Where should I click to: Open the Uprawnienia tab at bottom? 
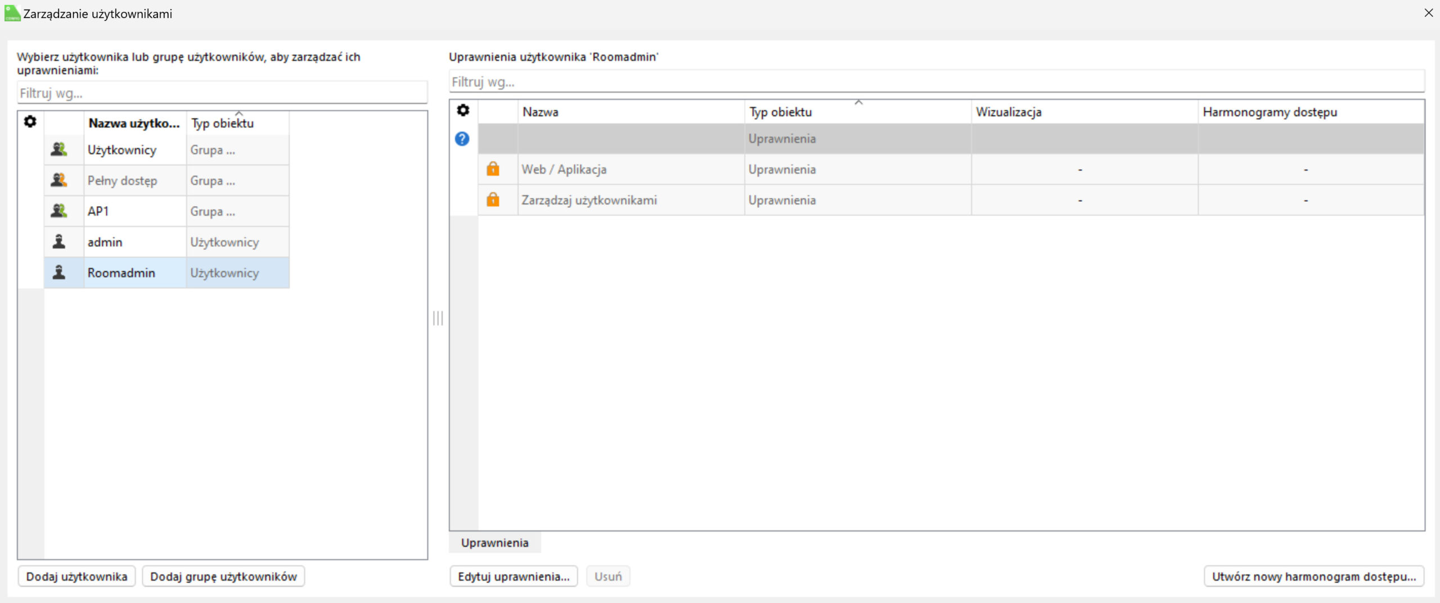tap(494, 543)
